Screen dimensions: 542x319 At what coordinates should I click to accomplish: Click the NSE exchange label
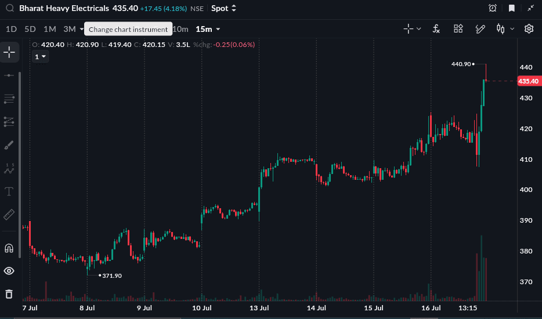(197, 9)
